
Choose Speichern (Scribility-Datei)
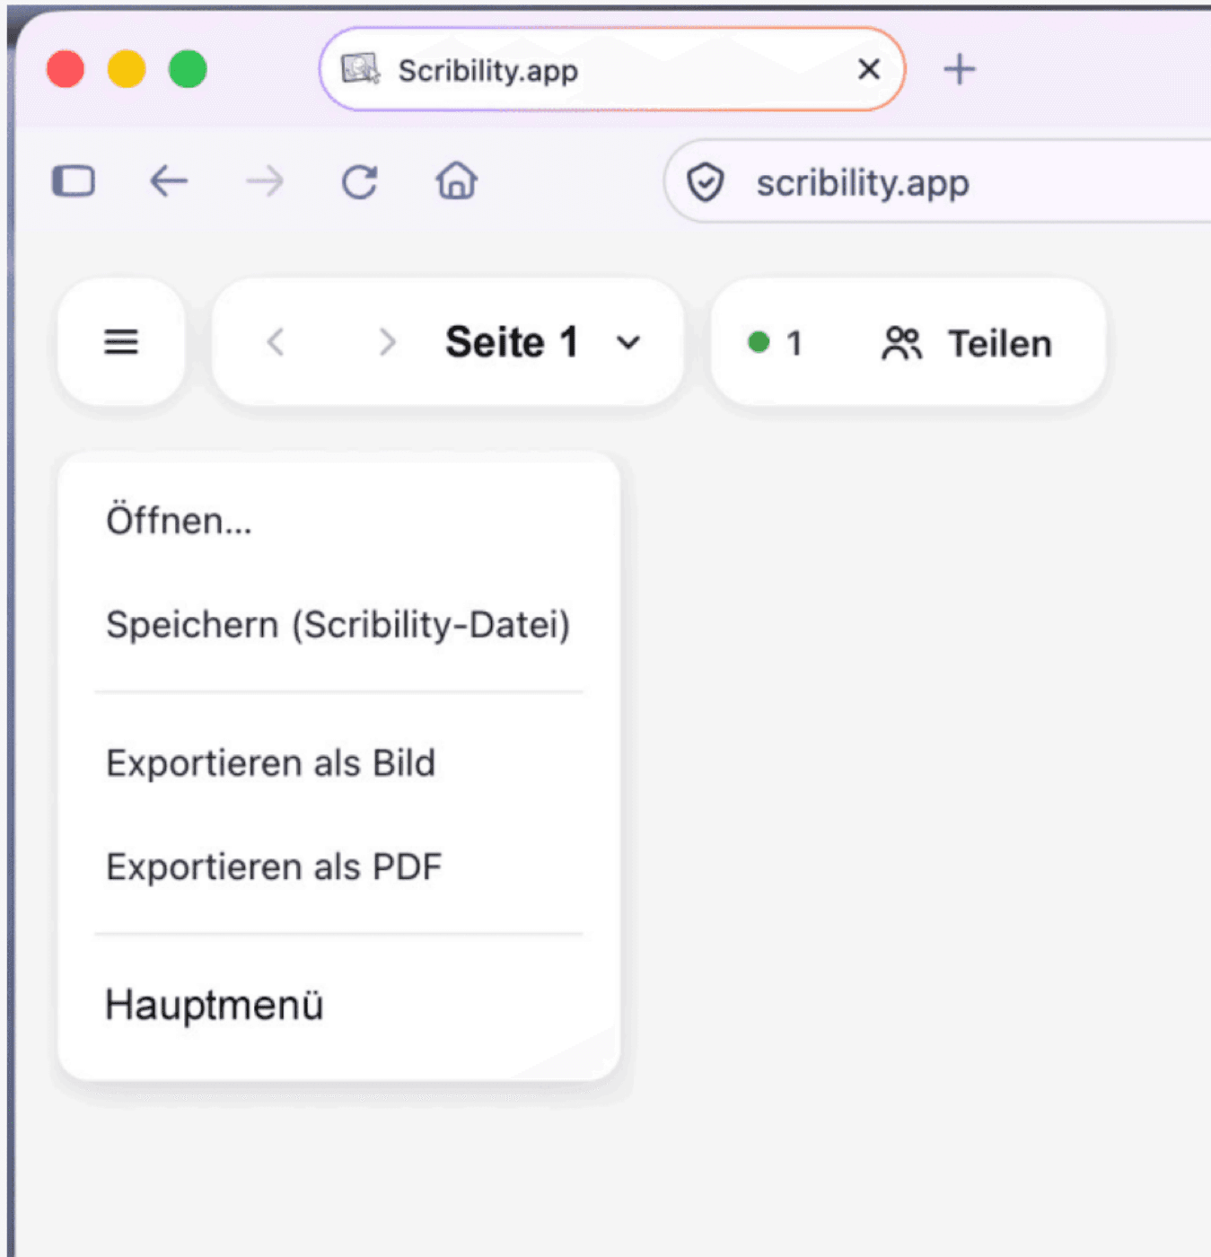(x=338, y=625)
